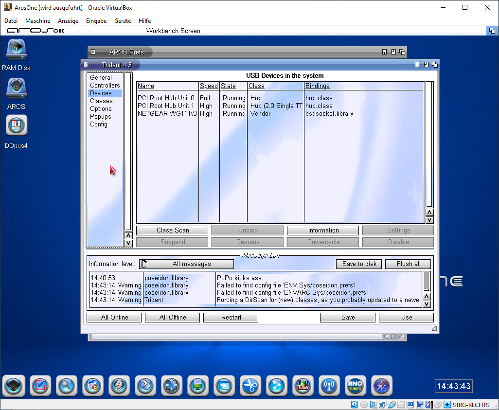Screen dimensions: 499x410
Task: Open the AROS drive icon
Action: pyautogui.click(x=17, y=89)
